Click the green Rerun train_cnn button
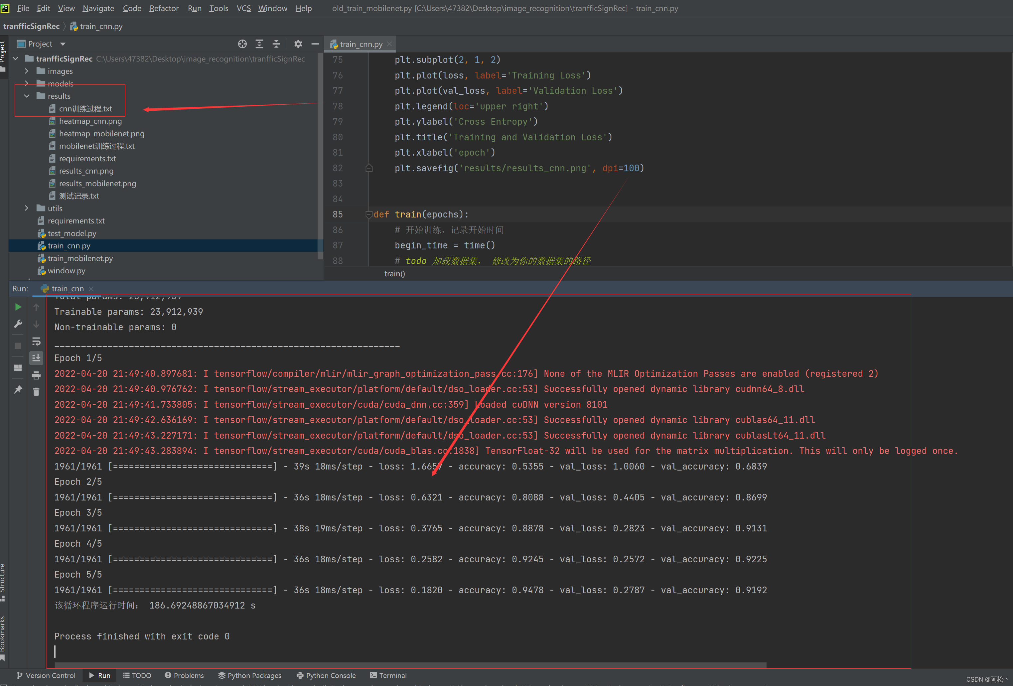The width and height of the screenshot is (1013, 686). pyautogui.click(x=18, y=307)
